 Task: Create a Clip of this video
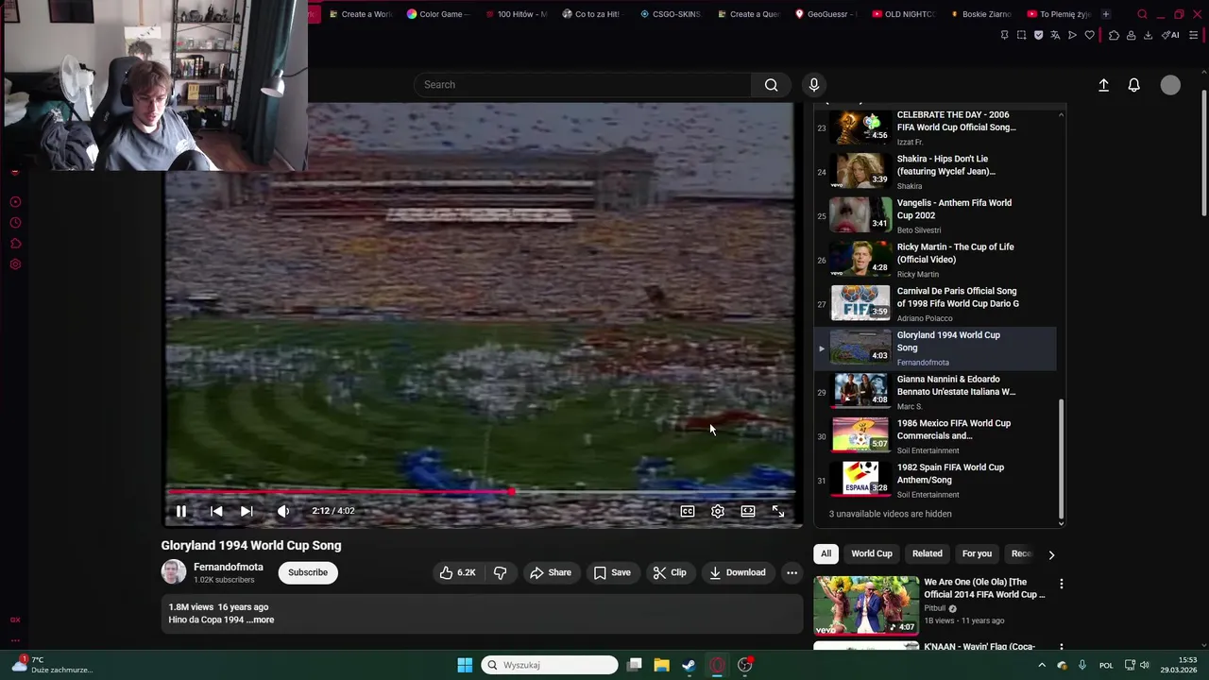[x=670, y=572]
